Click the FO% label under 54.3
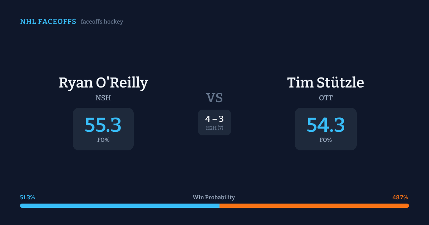The width and height of the screenshot is (429, 225). (326, 140)
